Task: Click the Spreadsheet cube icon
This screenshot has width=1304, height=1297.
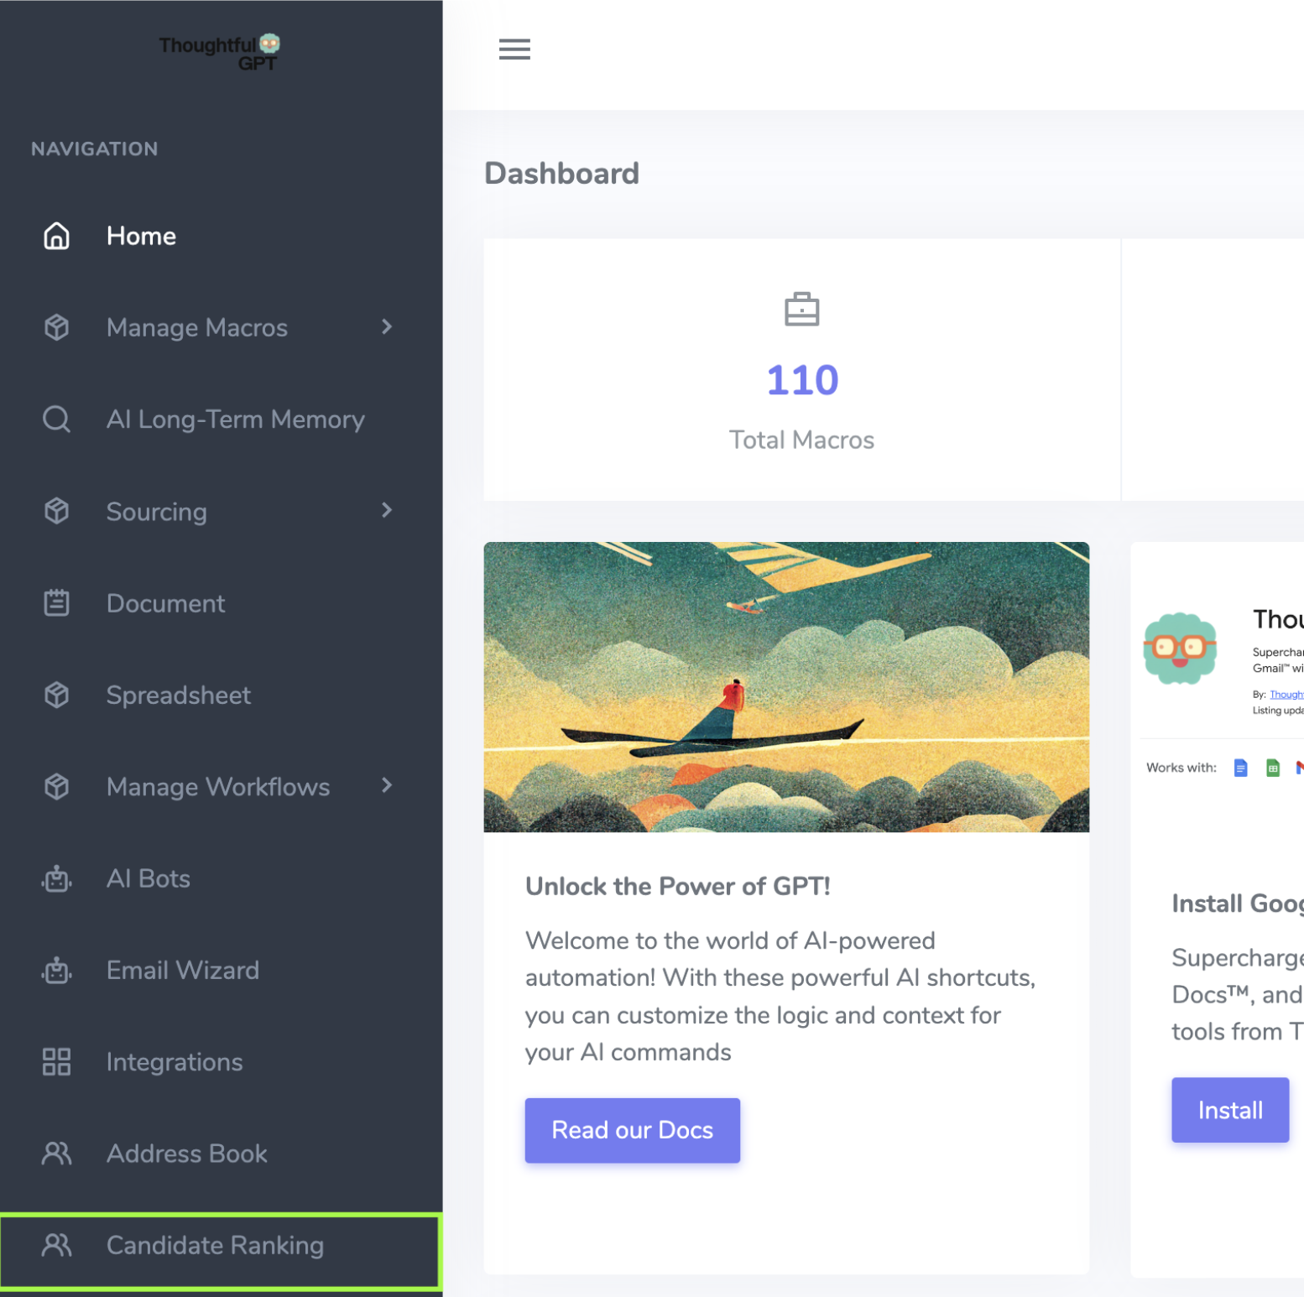Action: pyautogui.click(x=56, y=695)
